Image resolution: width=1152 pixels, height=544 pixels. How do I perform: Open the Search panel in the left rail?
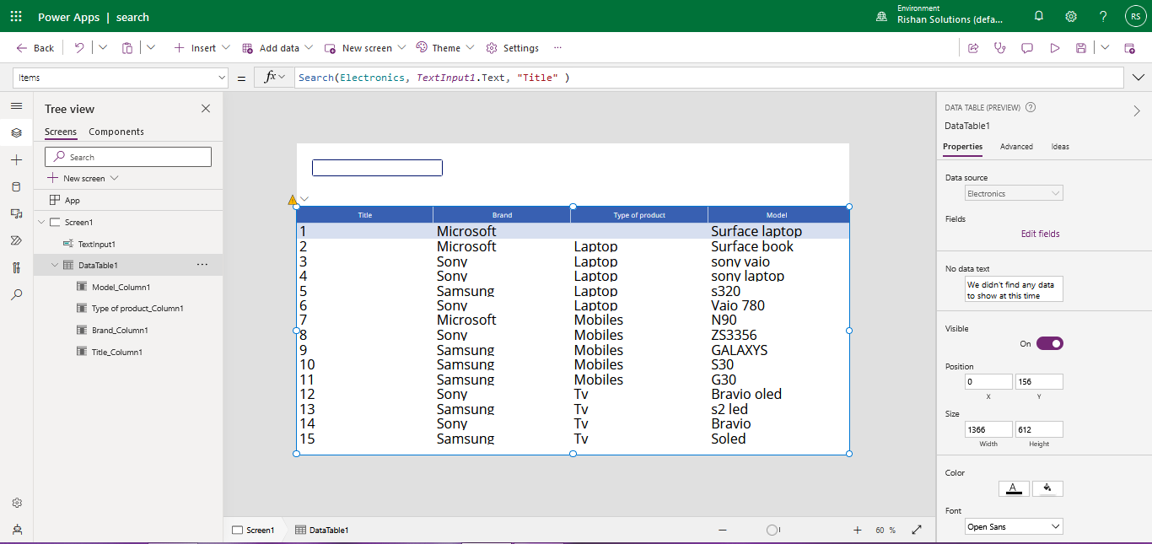(x=16, y=294)
